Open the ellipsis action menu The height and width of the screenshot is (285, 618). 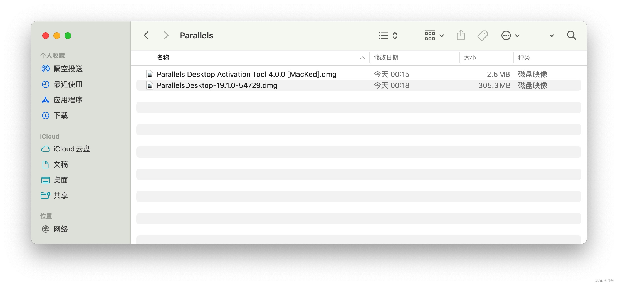click(510, 36)
